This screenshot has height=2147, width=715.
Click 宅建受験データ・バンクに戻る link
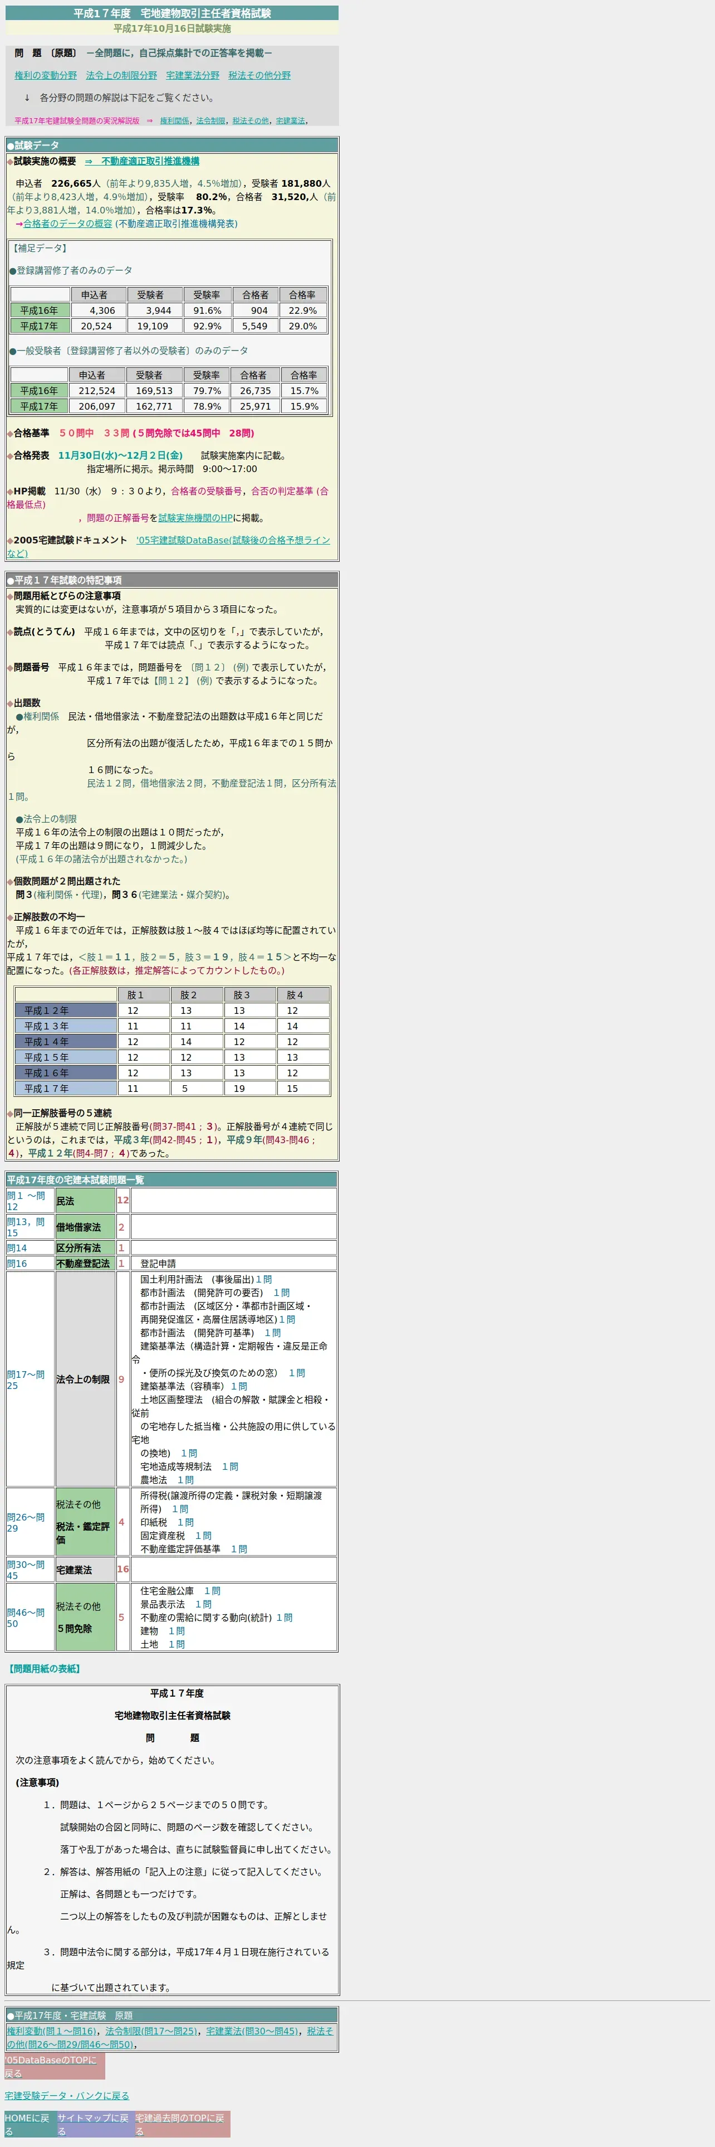point(67,2095)
